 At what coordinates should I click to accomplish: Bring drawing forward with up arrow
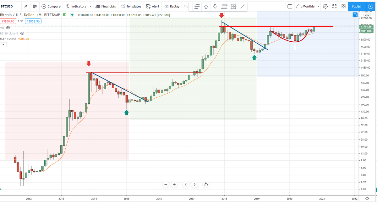206,6
